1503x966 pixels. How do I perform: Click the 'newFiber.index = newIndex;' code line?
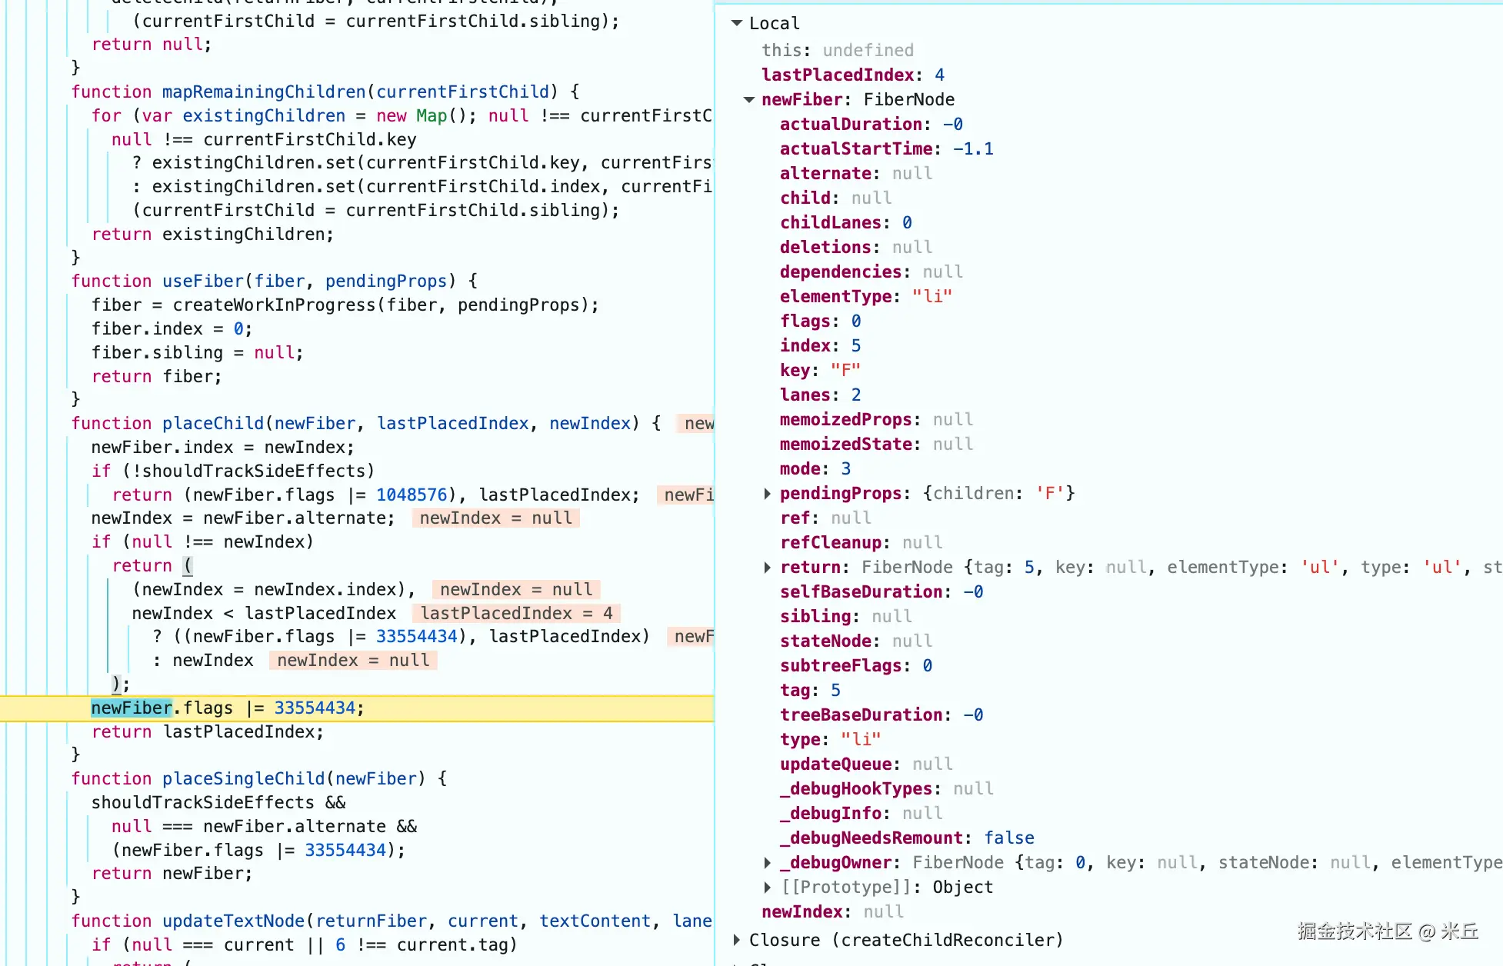(223, 447)
